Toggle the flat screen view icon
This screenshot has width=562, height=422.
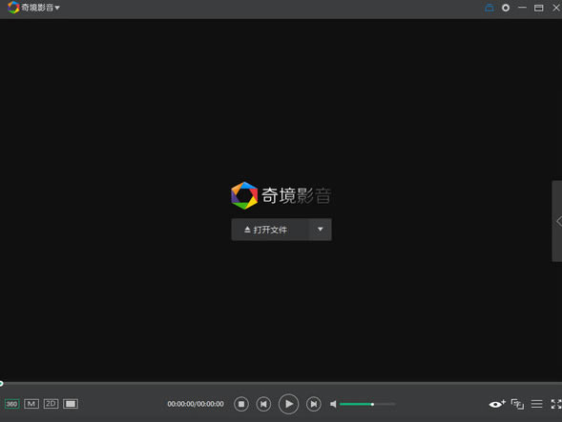[71, 404]
